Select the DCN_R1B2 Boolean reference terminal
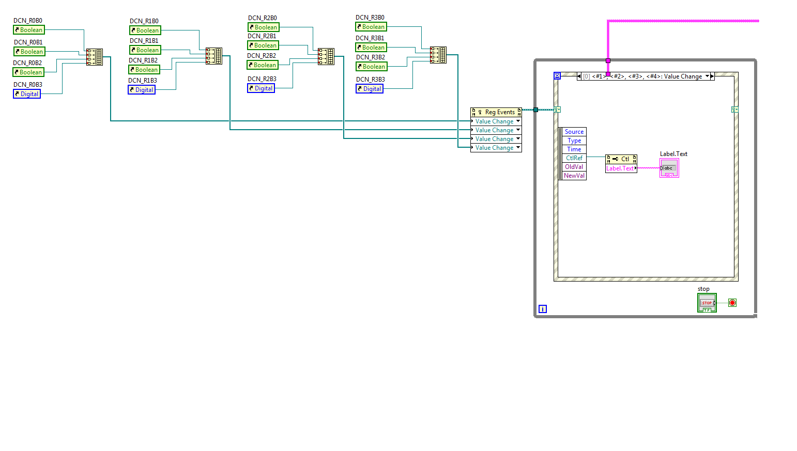Image resolution: width=797 pixels, height=451 pixels. (x=144, y=70)
